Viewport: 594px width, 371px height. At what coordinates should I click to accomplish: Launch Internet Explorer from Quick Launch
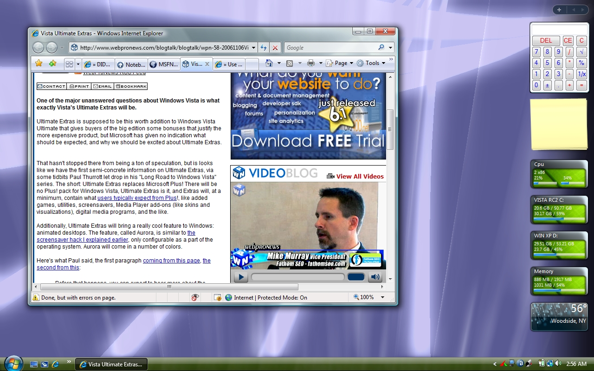pyautogui.click(x=56, y=364)
